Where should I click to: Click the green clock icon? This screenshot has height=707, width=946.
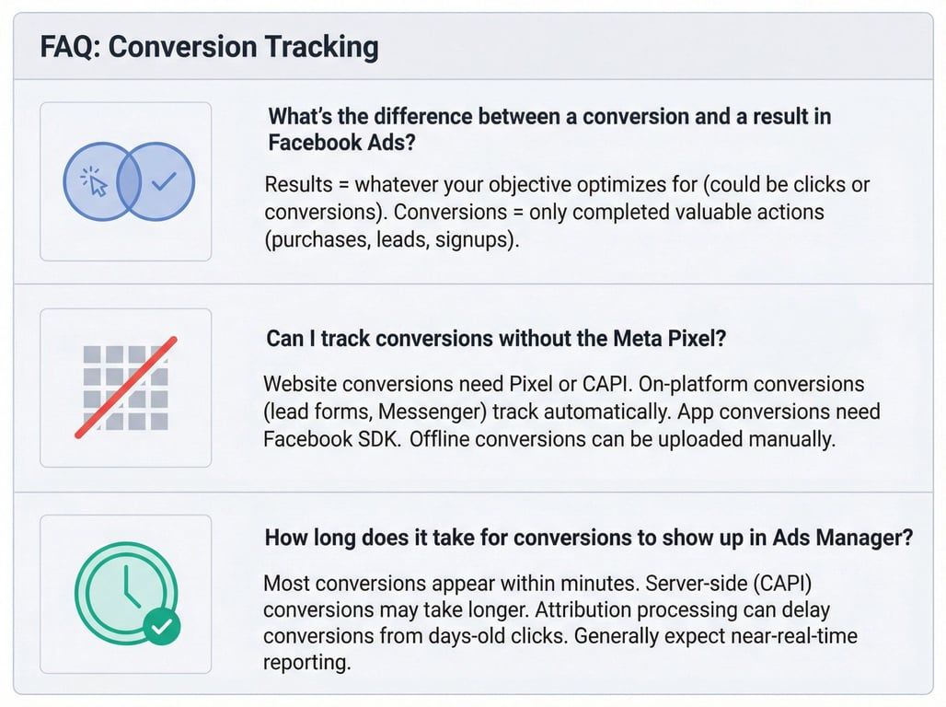point(127,593)
